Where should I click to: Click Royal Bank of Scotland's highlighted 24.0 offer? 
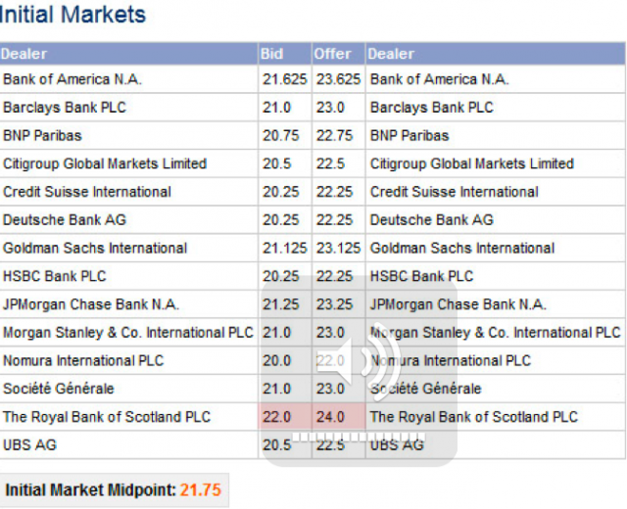tap(330, 417)
